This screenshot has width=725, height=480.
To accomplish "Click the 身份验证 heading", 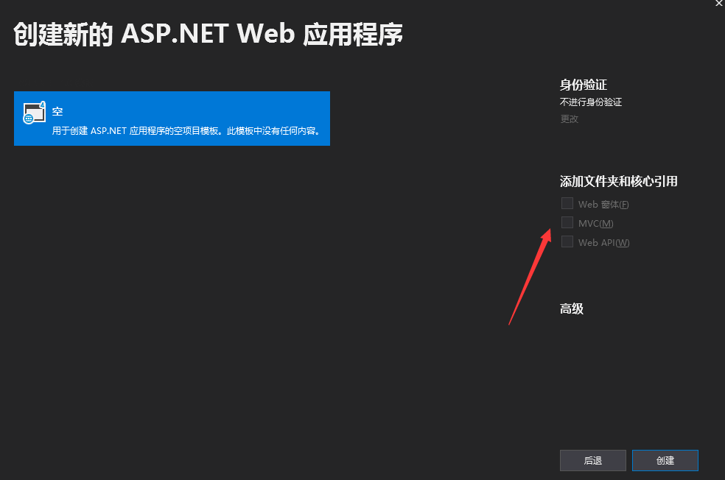I will [x=583, y=85].
